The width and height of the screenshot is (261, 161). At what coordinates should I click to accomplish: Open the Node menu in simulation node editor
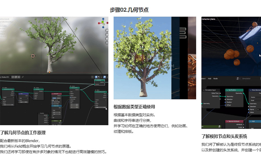216,78
